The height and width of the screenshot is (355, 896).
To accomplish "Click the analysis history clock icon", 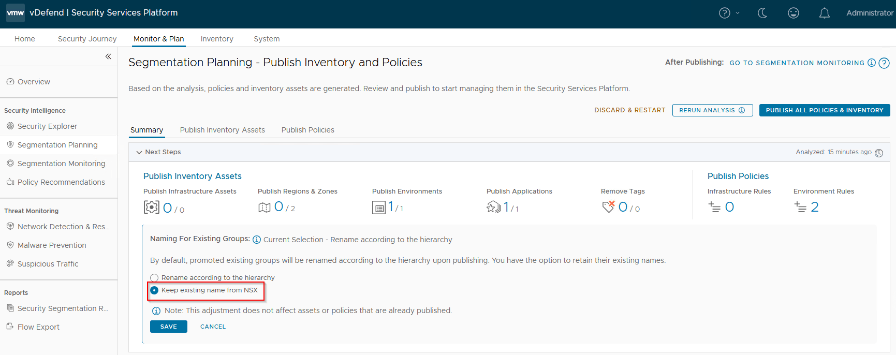I will (x=879, y=153).
